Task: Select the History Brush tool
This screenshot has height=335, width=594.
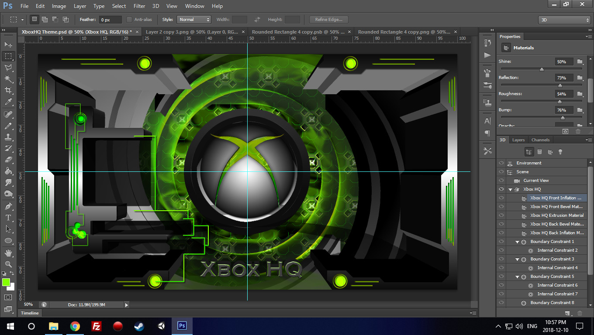Action: click(8, 148)
